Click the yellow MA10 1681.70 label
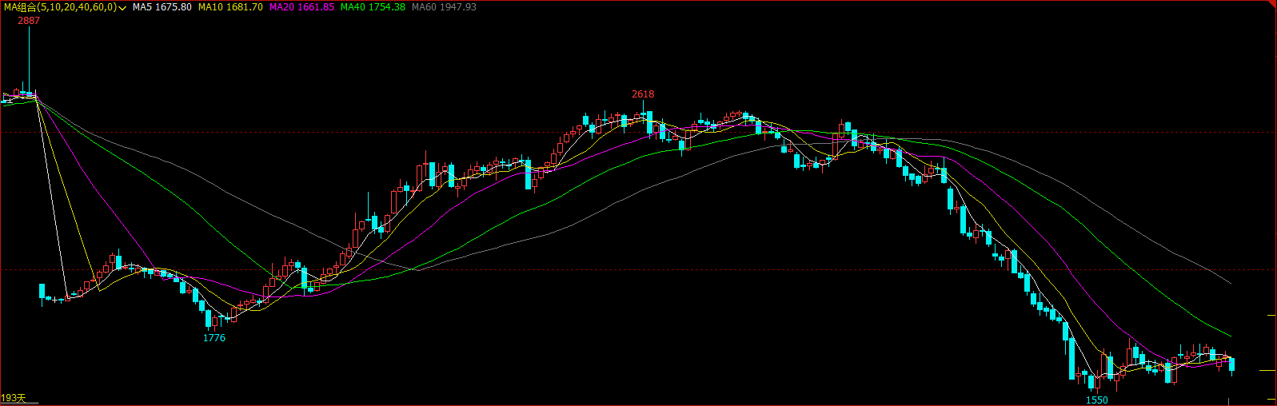 point(230,7)
